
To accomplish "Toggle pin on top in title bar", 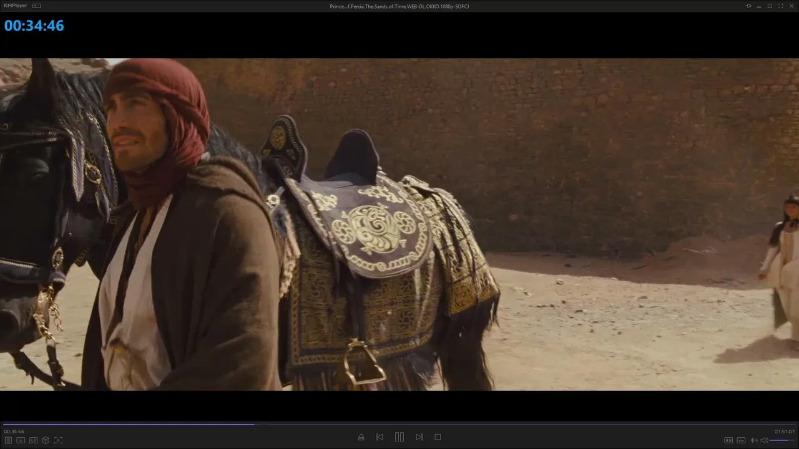I will [x=748, y=6].
